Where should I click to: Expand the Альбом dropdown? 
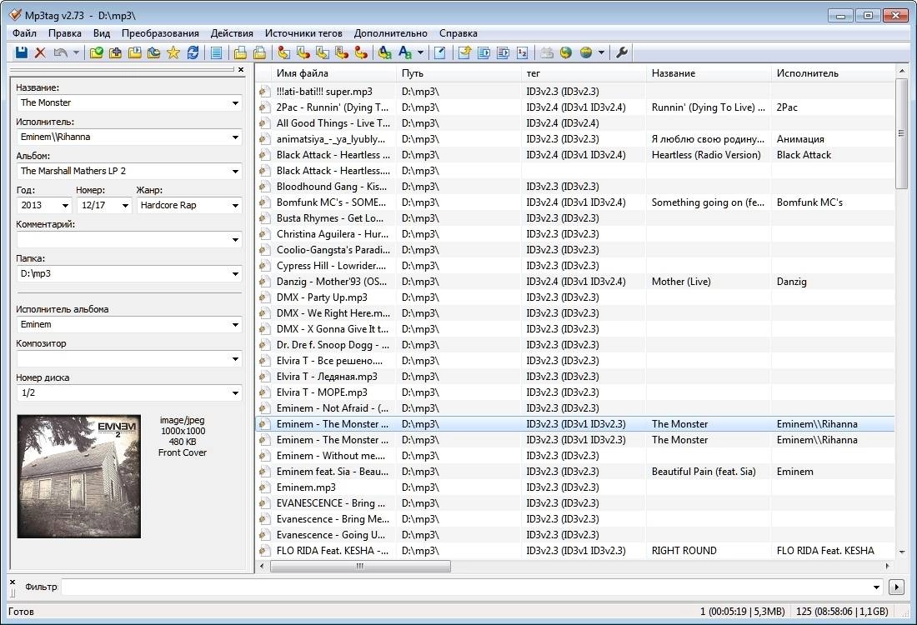235,172
